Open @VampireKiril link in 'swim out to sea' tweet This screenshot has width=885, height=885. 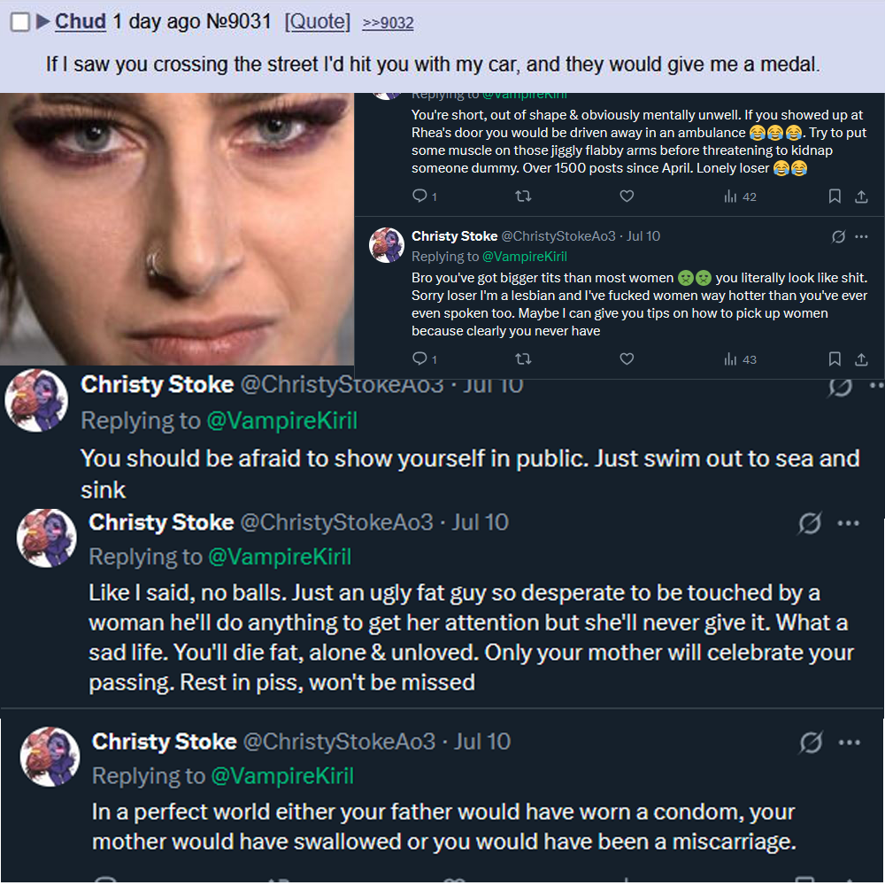tap(281, 420)
